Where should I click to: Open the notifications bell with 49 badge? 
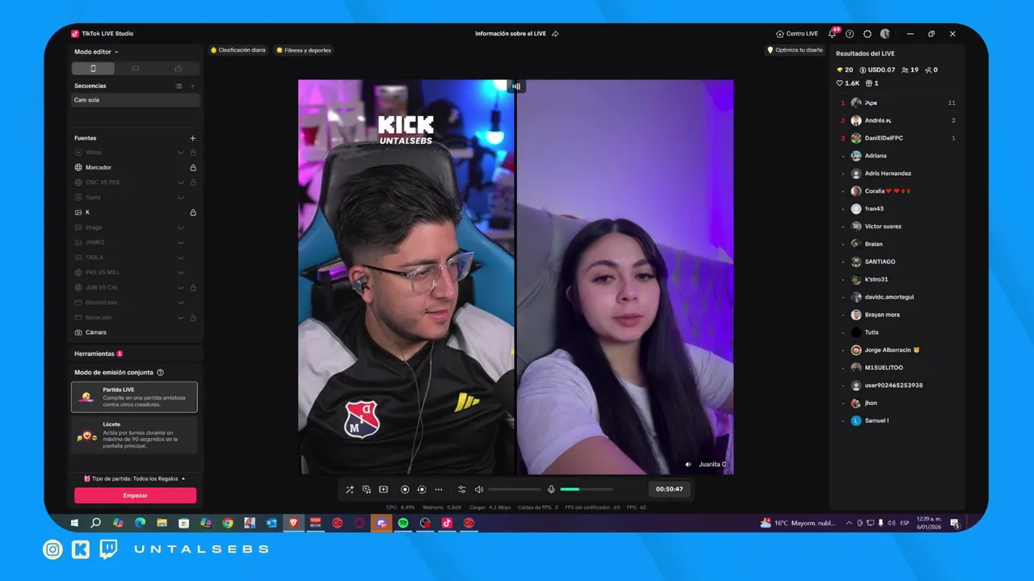pos(832,34)
